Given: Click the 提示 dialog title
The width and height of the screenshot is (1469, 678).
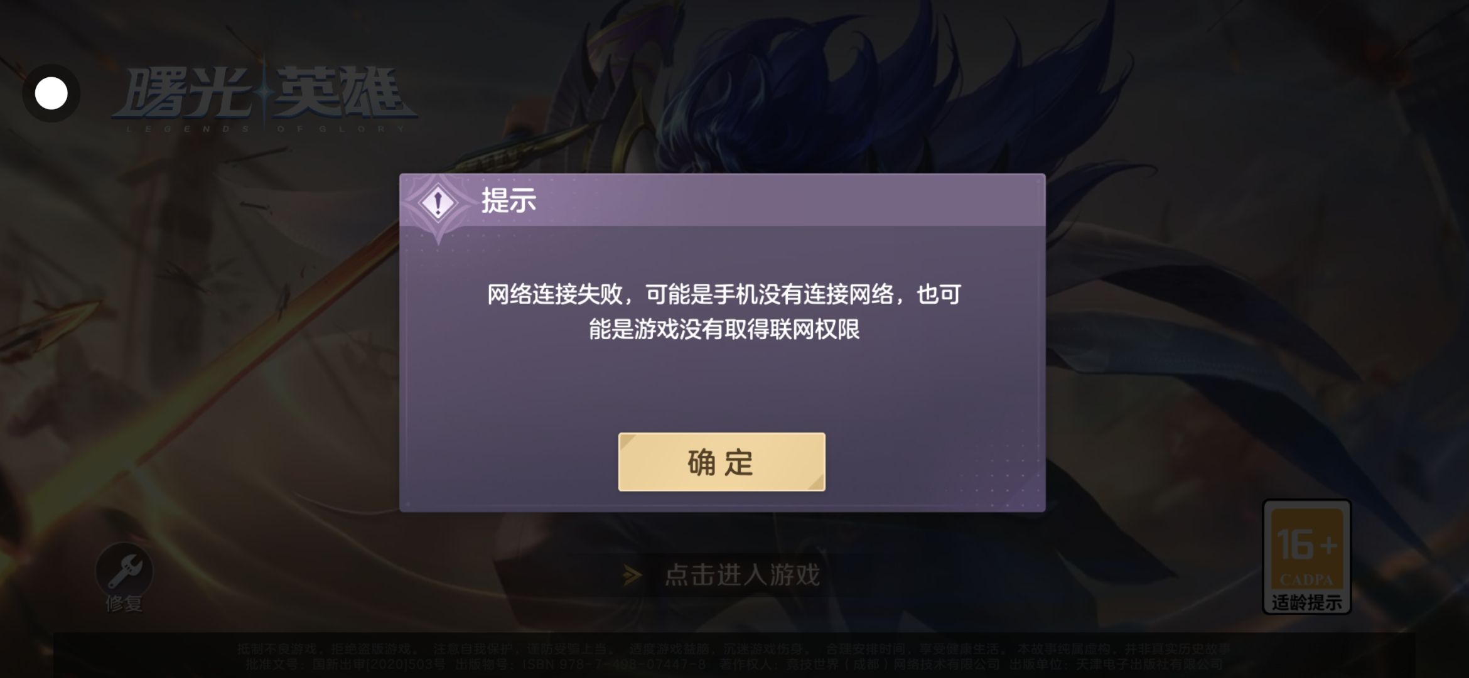Looking at the screenshot, I should [508, 201].
